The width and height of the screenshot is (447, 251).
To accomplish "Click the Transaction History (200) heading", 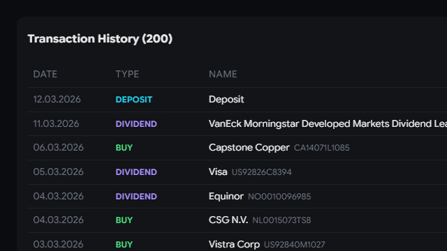I will [100, 39].
